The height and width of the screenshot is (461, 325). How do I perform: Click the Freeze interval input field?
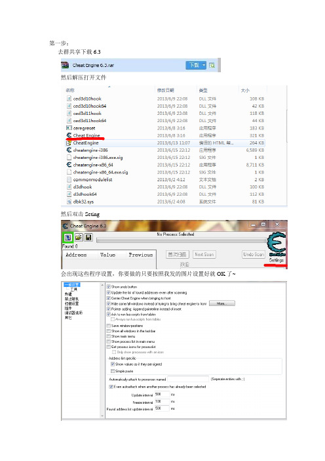tap(162, 401)
